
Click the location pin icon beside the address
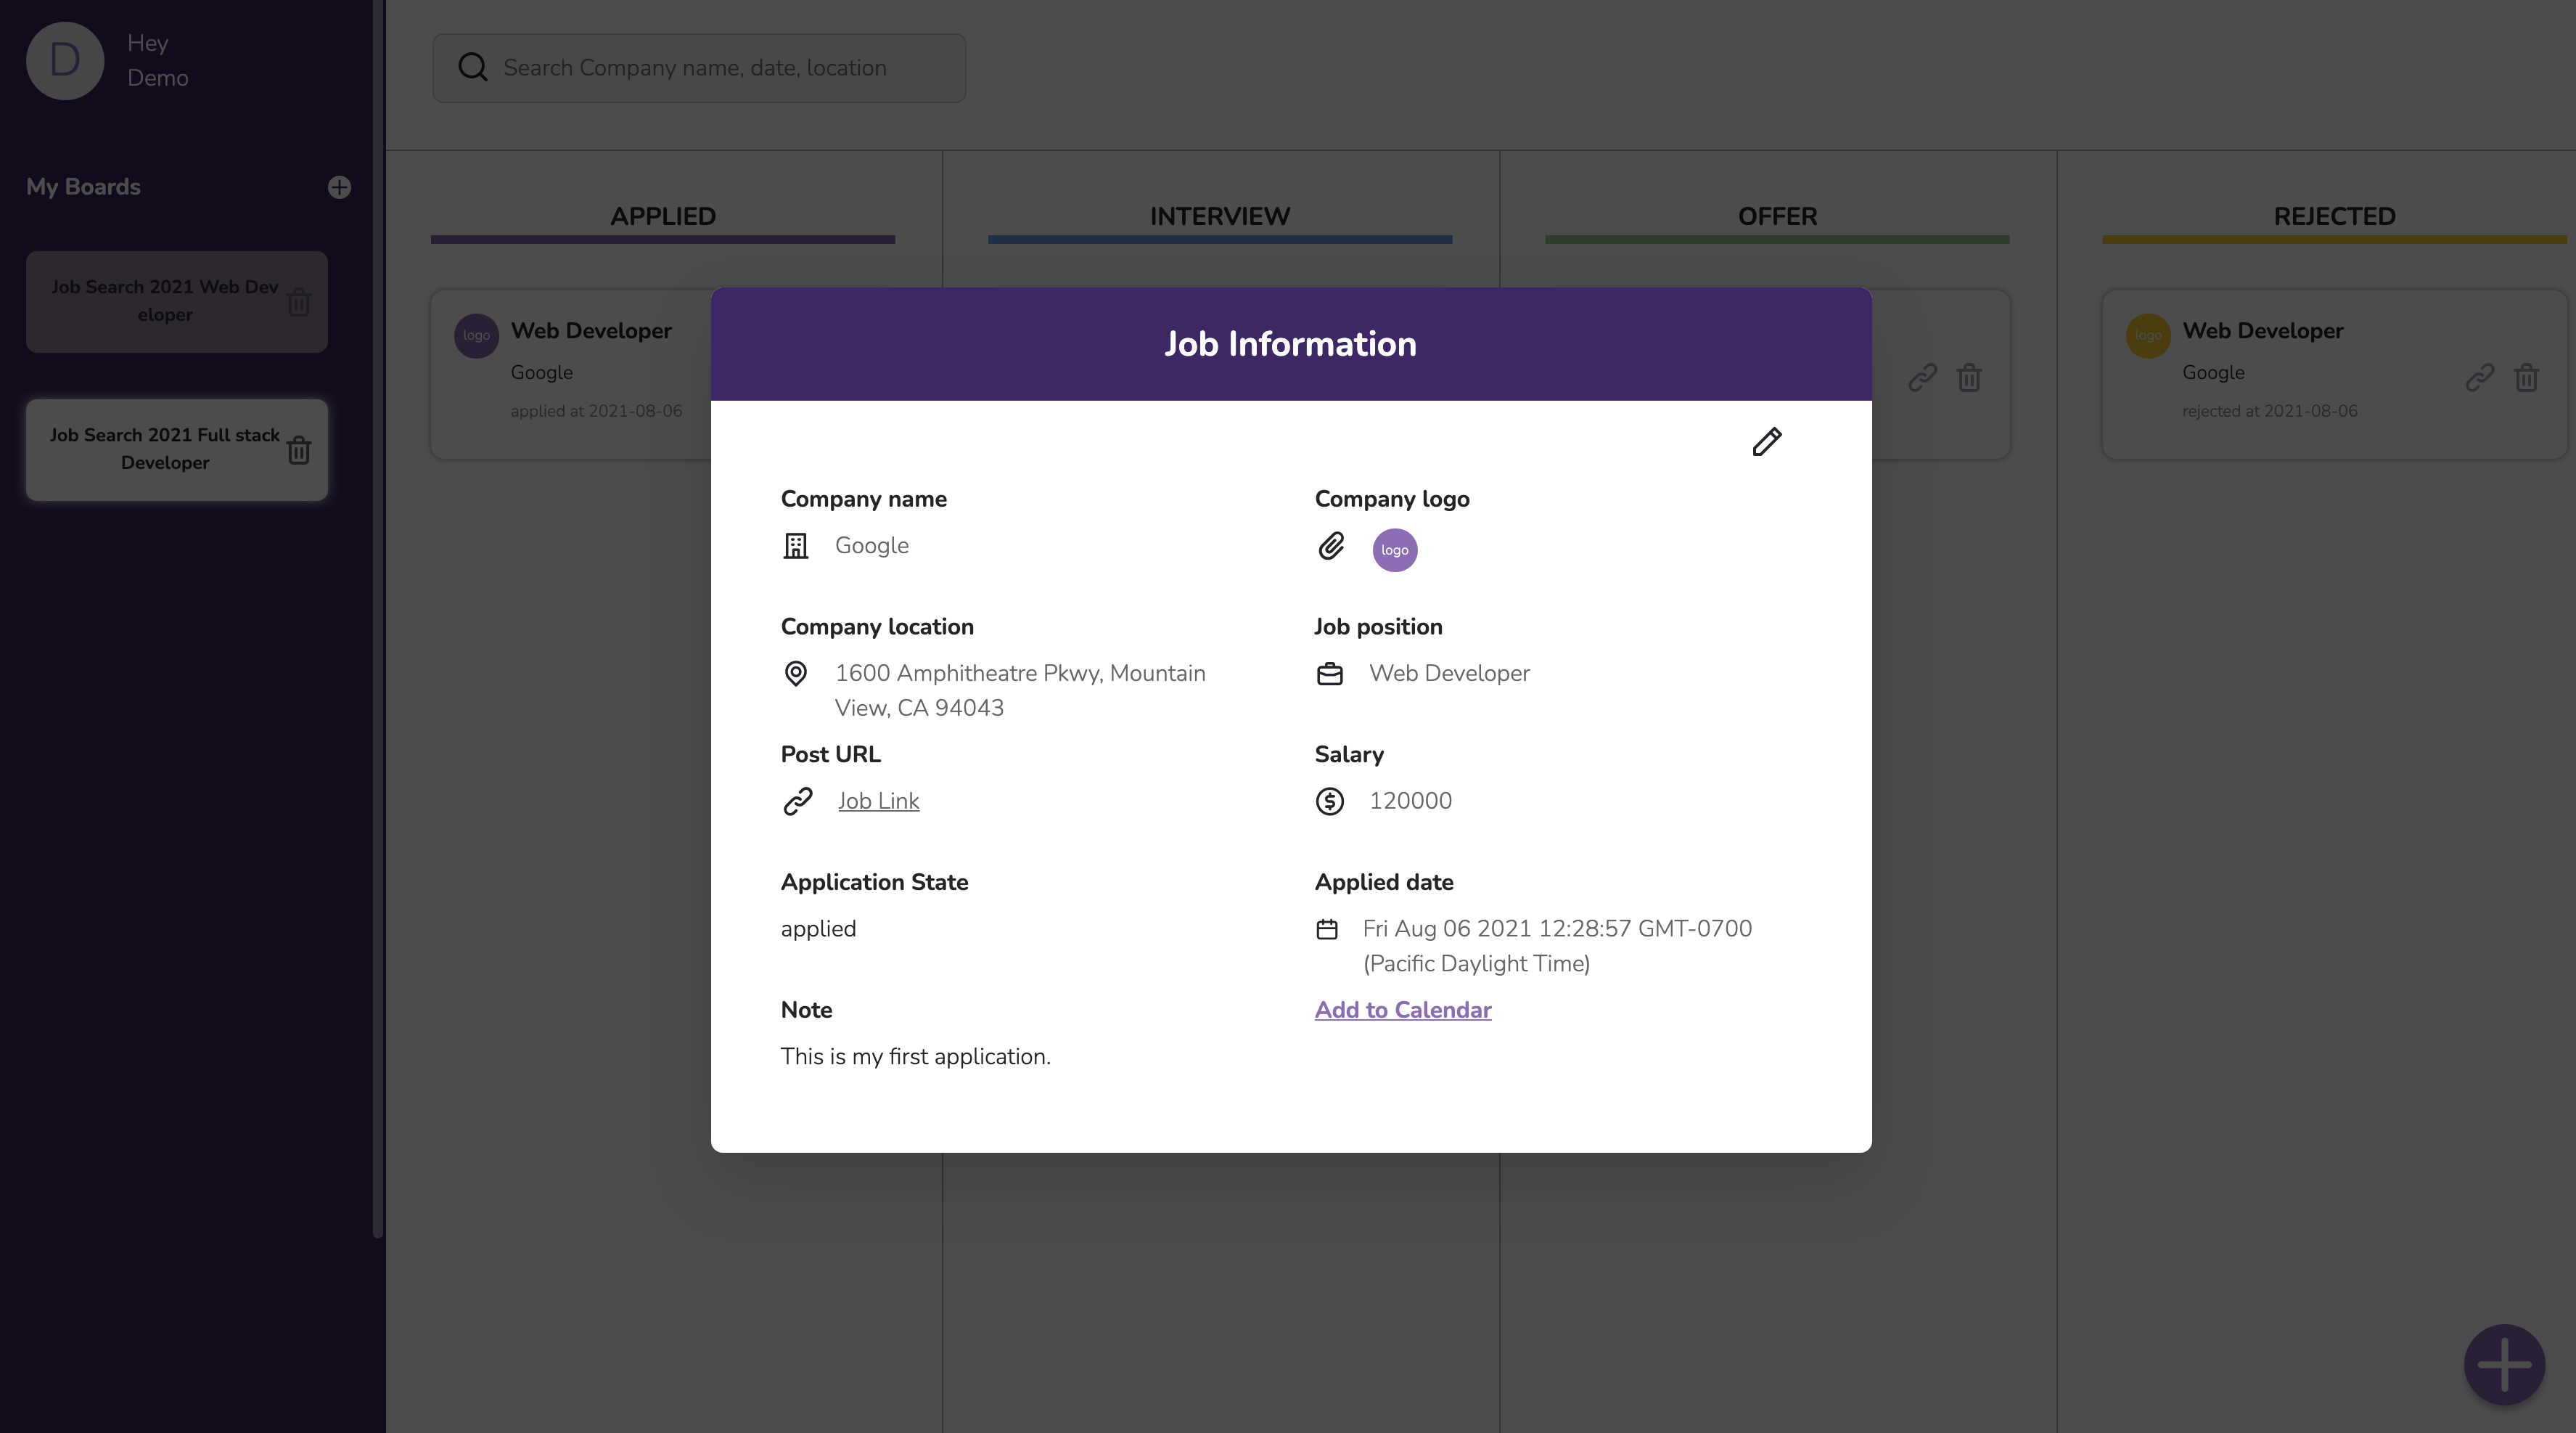coord(795,674)
